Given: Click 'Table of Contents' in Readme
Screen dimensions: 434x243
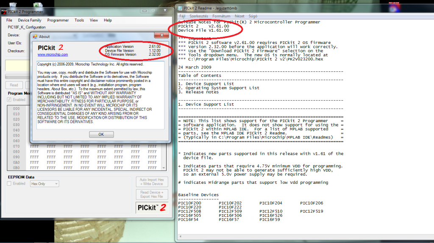Looking at the screenshot, I should [x=200, y=76].
